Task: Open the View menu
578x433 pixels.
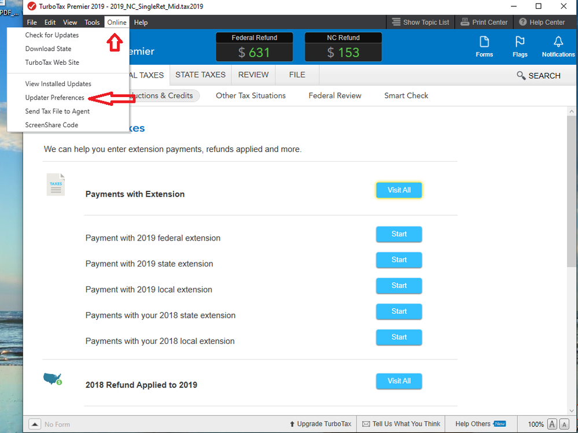Action: pyautogui.click(x=70, y=23)
